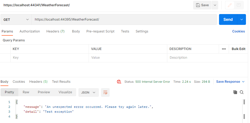Click the edit pencil icon
This screenshot has width=250, height=123.
230,5
